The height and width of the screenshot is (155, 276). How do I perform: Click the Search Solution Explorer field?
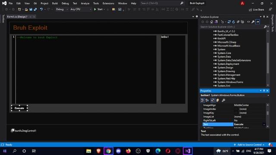tap(232, 27)
